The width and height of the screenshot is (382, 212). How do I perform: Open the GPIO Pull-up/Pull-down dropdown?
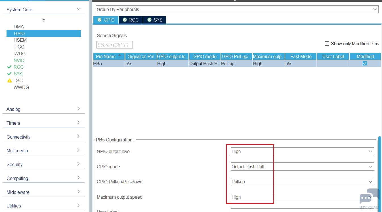pyautogui.click(x=302, y=182)
